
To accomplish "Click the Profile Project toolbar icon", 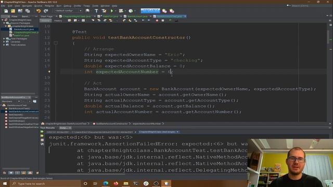I will tap(131, 11).
